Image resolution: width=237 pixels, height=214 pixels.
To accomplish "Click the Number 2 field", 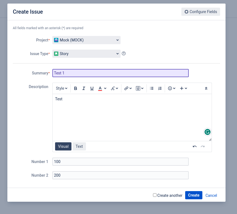I will (121, 175).
